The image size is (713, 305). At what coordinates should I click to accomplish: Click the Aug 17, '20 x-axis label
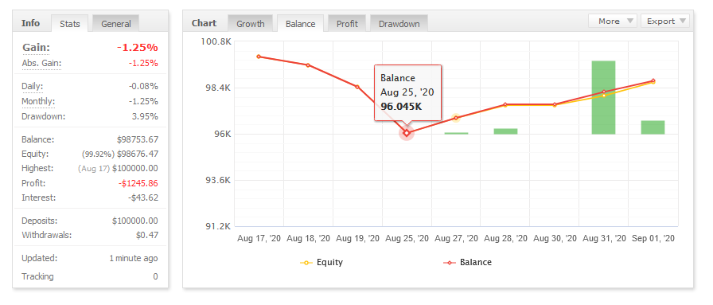(x=259, y=238)
